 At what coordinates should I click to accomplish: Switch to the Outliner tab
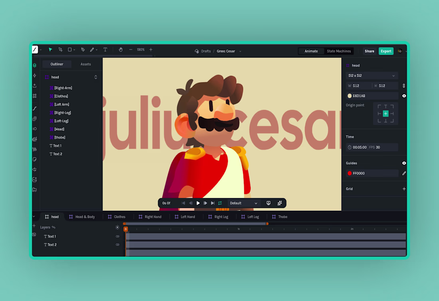click(x=57, y=64)
